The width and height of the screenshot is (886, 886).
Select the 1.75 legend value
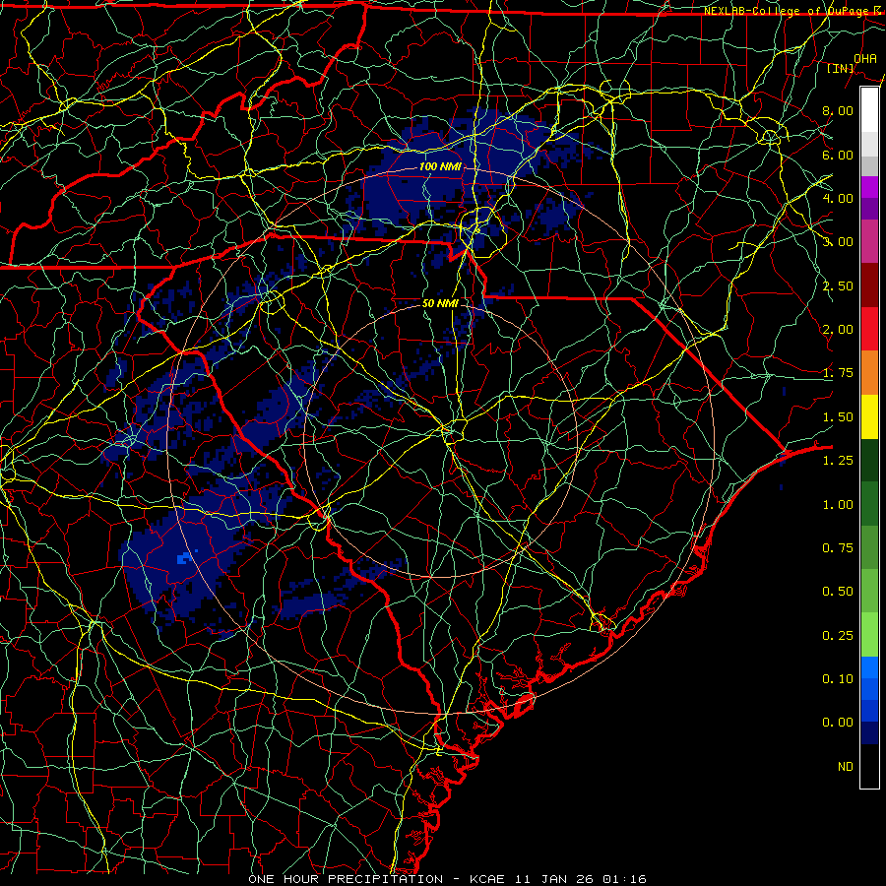coord(838,372)
